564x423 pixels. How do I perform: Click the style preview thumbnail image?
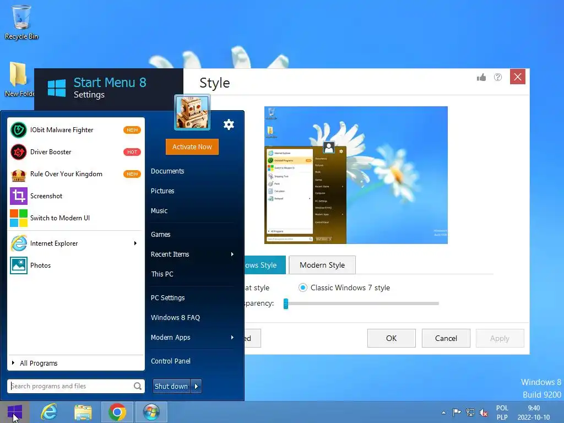pyautogui.click(x=356, y=175)
